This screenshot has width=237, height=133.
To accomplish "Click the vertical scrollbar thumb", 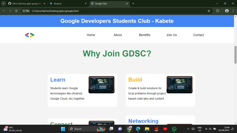I will [x=236, y=55].
